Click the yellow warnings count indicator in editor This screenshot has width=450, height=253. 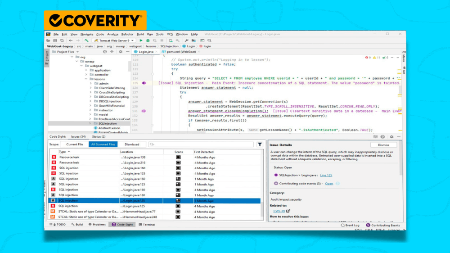pyautogui.click(x=377, y=58)
